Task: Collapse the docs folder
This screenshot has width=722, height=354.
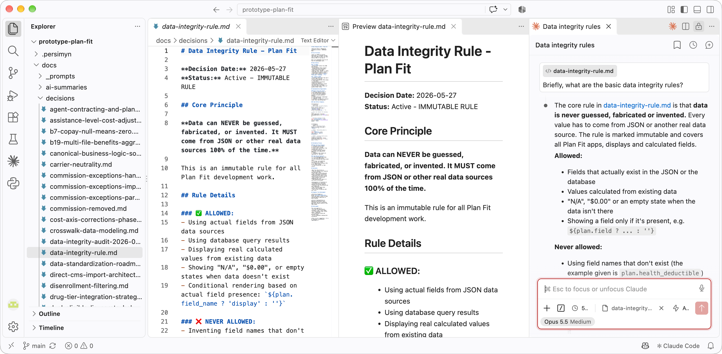Action: click(x=36, y=65)
